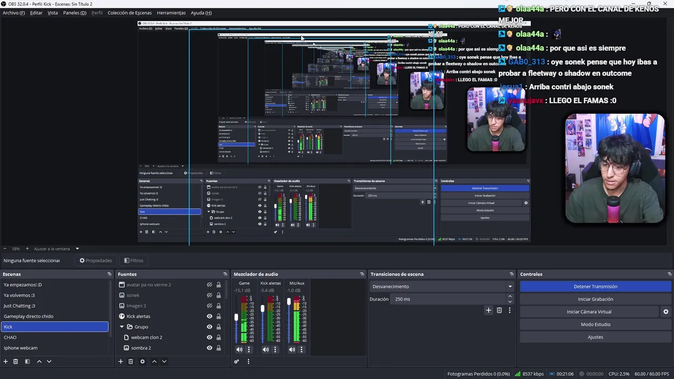Open Kick alertas channel three-dot options
The height and width of the screenshot is (379, 674).
[275, 350]
